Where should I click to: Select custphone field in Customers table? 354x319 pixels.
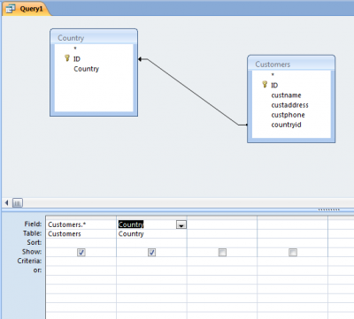click(x=288, y=115)
